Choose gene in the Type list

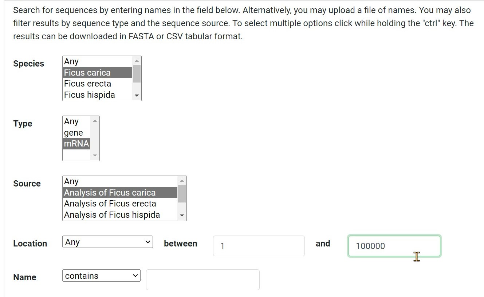(x=76, y=133)
